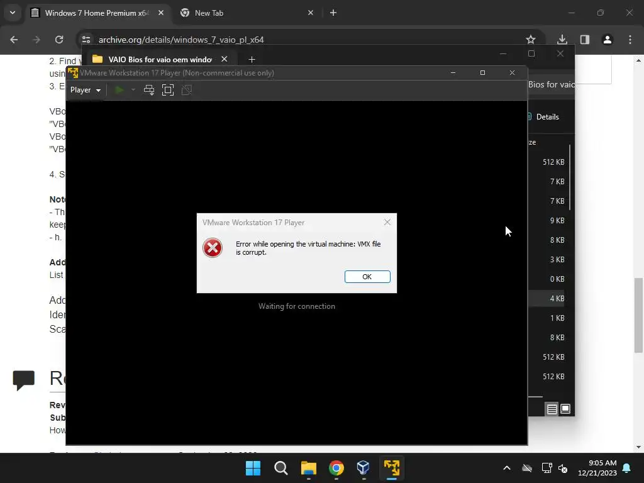Open Windows taskbar Search
Screen dimensions: 644x483
pyautogui.click(x=281, y=468)
